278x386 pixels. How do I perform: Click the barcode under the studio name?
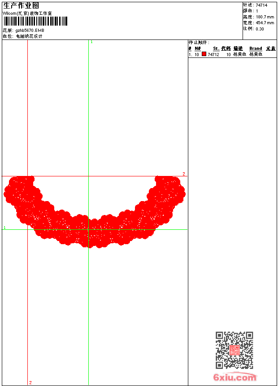click(35, 21)
